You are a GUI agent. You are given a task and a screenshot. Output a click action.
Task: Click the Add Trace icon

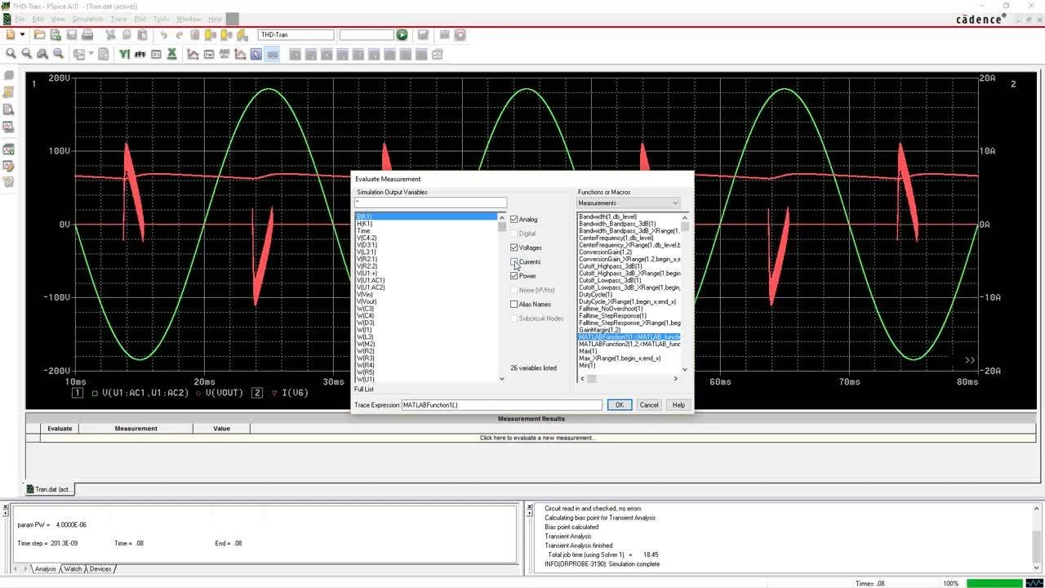[x=193, y=54]
